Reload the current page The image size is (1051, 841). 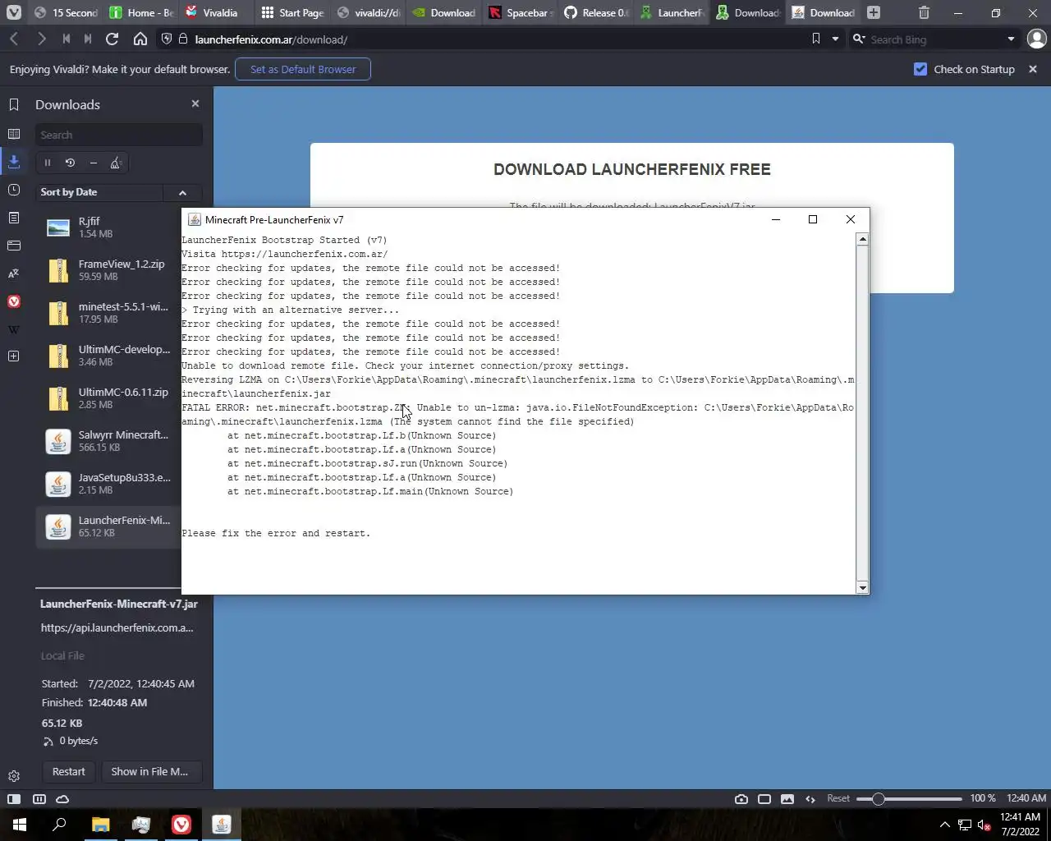pyautogui.click(x=112, y=39)
